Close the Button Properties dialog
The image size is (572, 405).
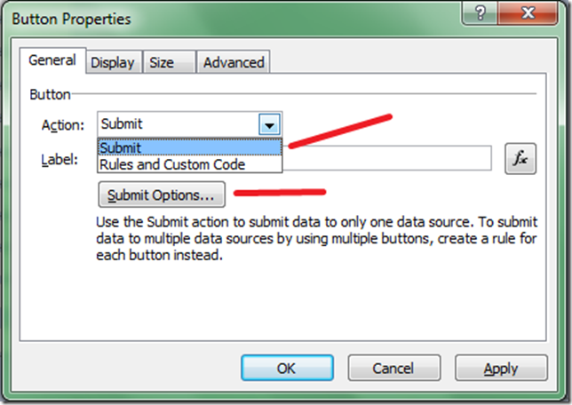[531, 17]
